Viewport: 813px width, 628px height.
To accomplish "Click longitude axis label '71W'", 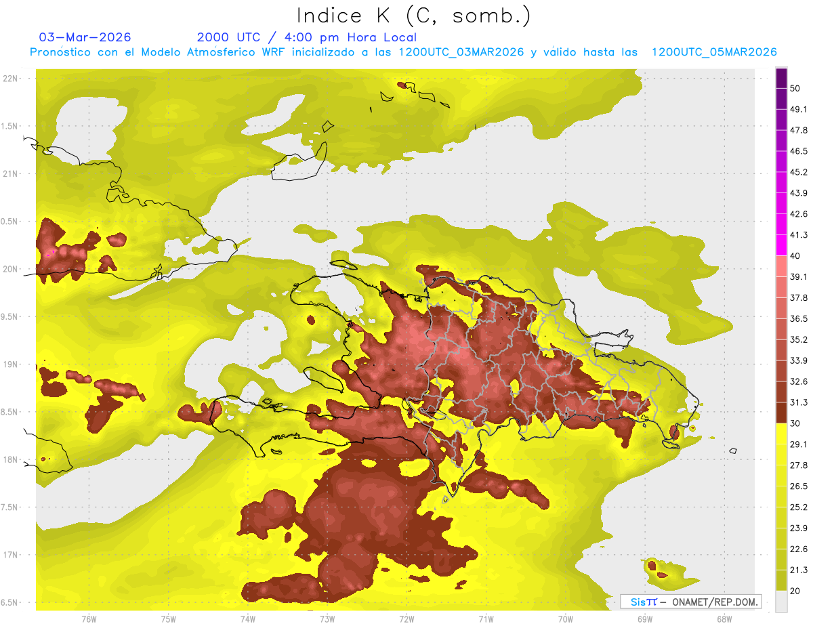I will pyautogui.click(x=486, y=619).
